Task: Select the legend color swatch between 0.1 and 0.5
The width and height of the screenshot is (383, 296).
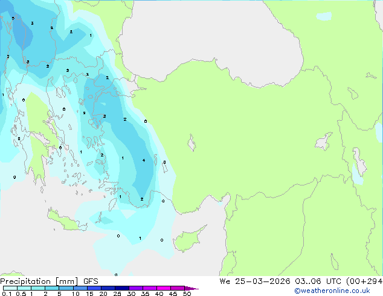Action: tap(10, 288)
